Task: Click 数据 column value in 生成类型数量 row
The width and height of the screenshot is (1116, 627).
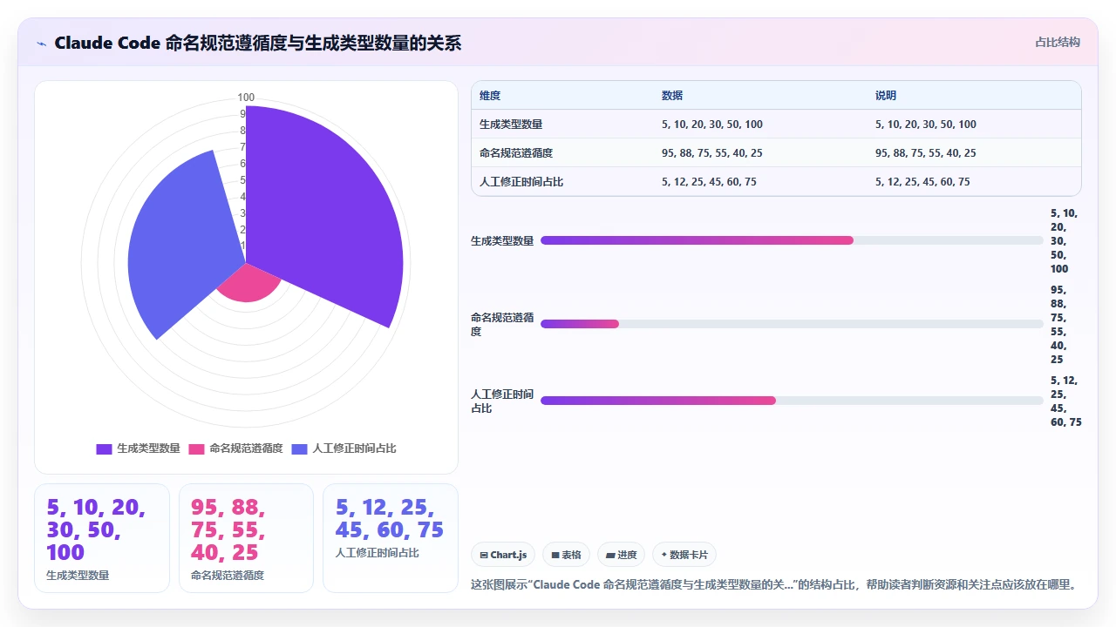Action: point(712,125)
